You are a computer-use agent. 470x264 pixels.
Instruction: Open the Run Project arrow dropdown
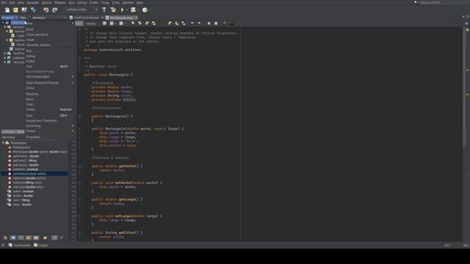pyautogui.click(x=127, y=10)
